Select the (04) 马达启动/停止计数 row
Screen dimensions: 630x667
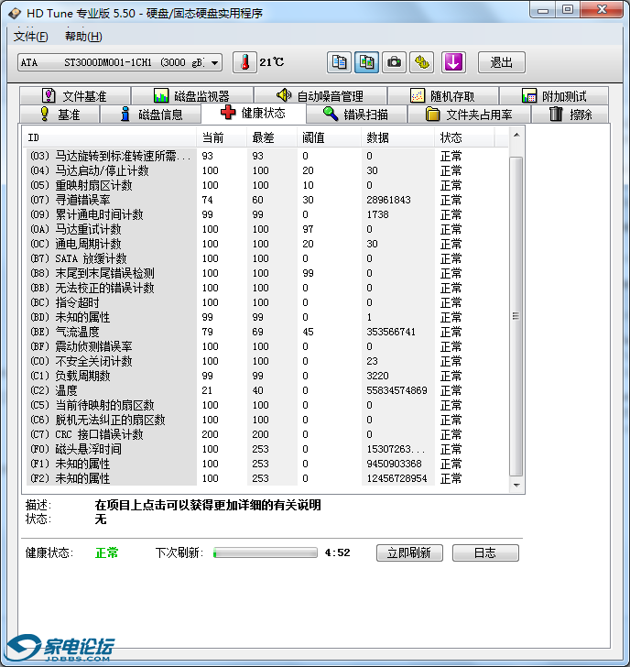click(266, 170)
